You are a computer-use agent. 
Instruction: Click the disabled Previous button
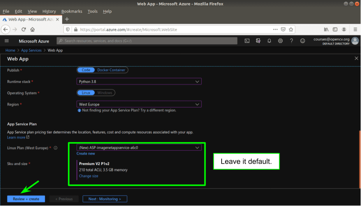(x=64, y=199)
